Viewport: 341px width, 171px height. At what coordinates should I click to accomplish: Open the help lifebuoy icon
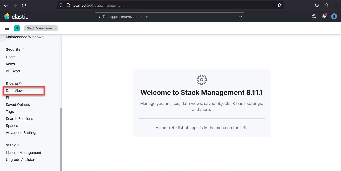click(x=314, y=16)
